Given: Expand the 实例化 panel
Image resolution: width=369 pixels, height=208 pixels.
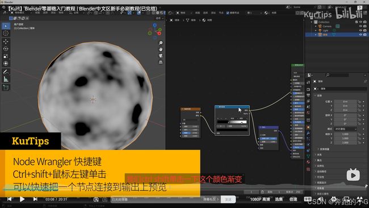Looking at the screenshot, I should [320, 166].
